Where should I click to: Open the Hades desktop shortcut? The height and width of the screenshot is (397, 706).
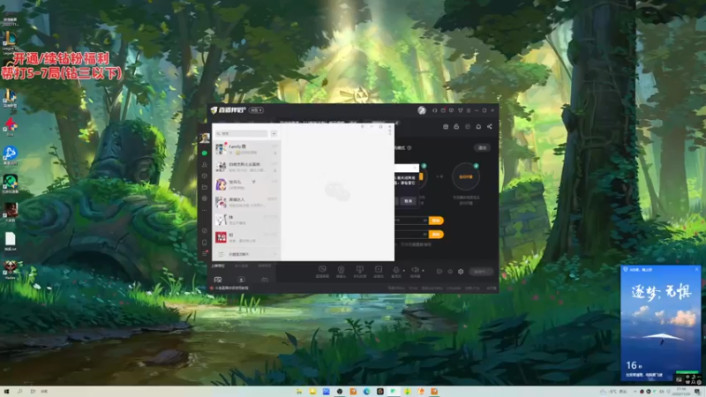10,269
